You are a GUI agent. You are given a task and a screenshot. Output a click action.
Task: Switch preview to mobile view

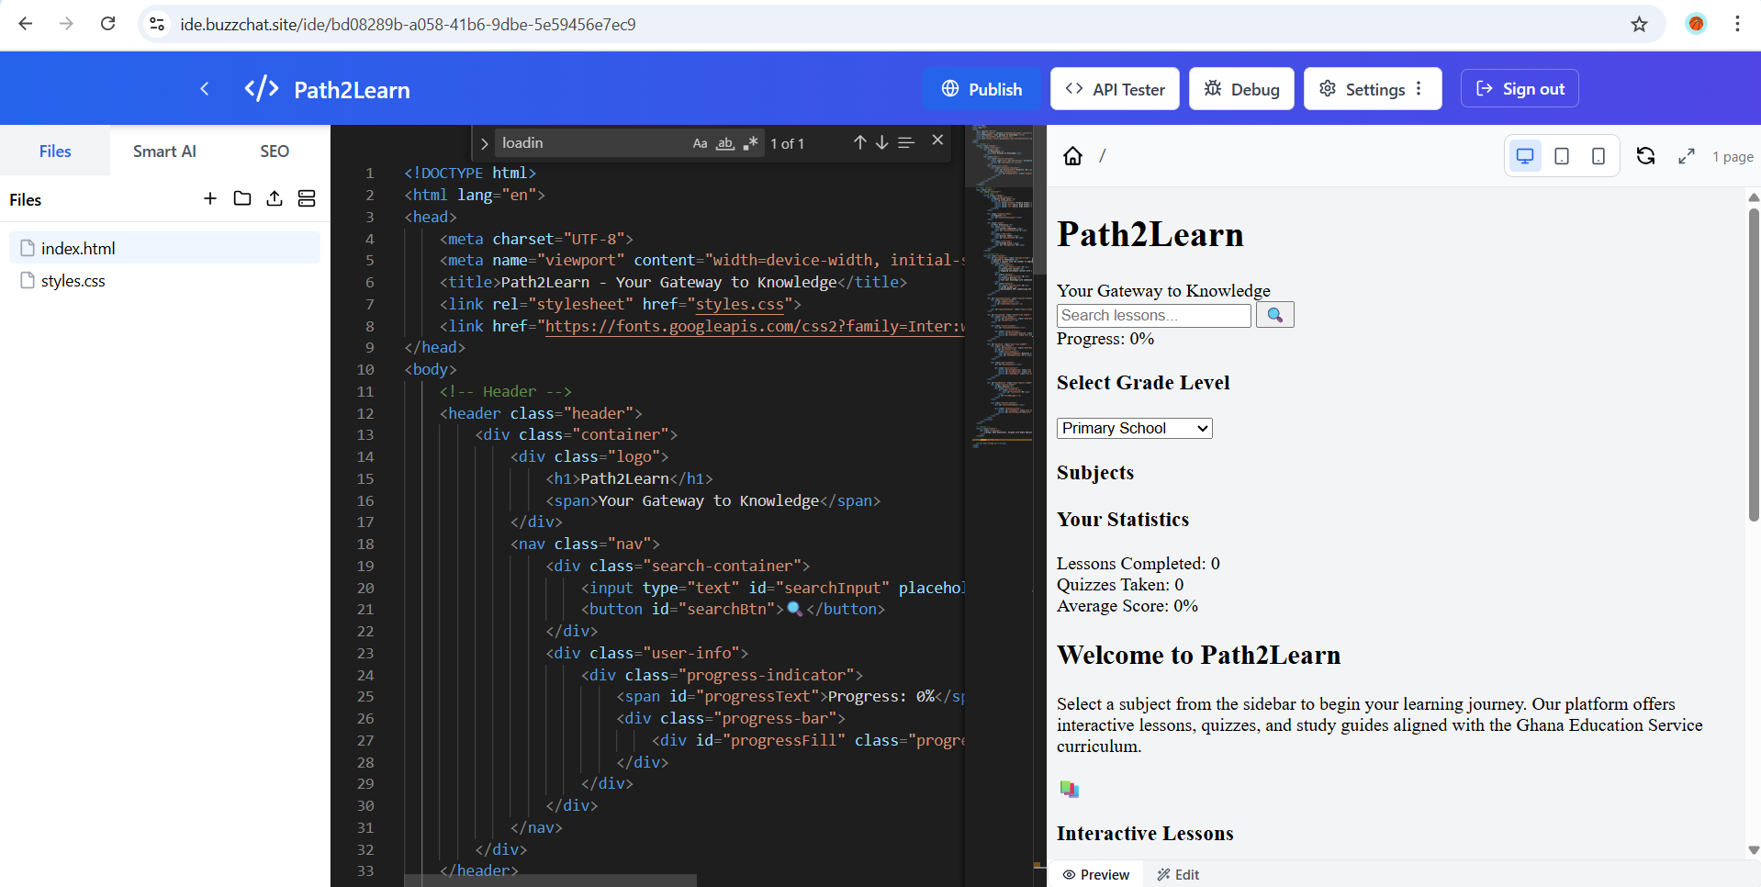click(x=1598, y=156)
